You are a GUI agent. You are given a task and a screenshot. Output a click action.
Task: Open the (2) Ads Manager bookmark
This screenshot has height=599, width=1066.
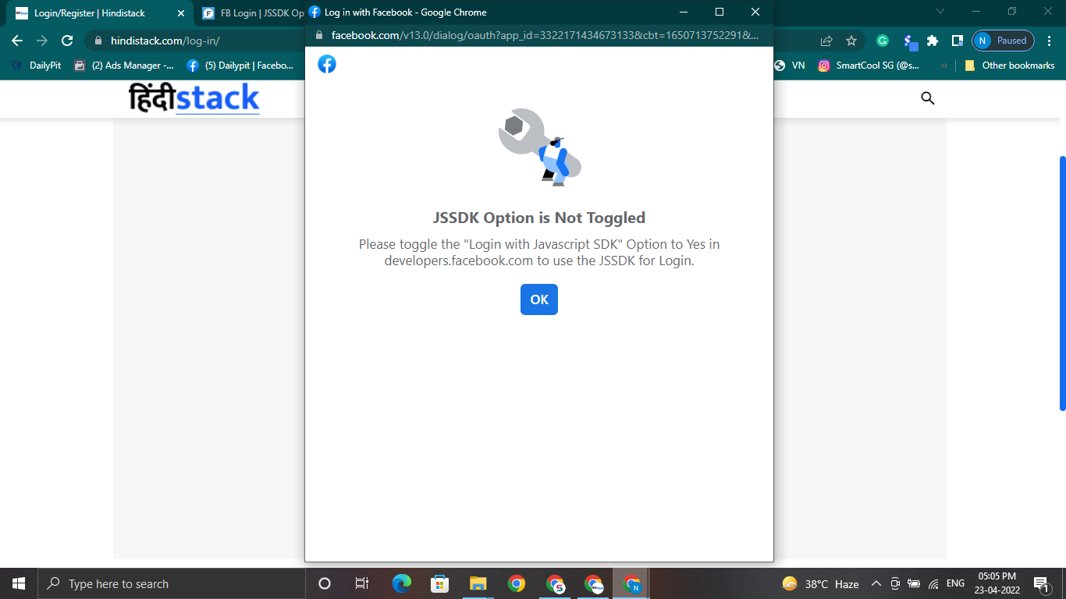point(123,66)
